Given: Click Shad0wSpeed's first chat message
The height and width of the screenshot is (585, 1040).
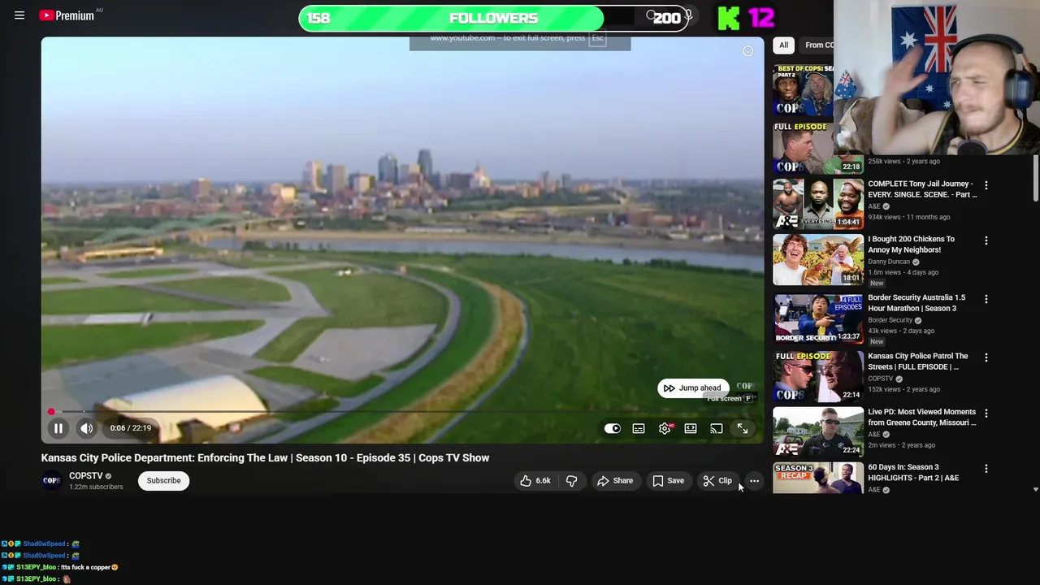Looking at the screenshot, I should (x=41, y=544).
